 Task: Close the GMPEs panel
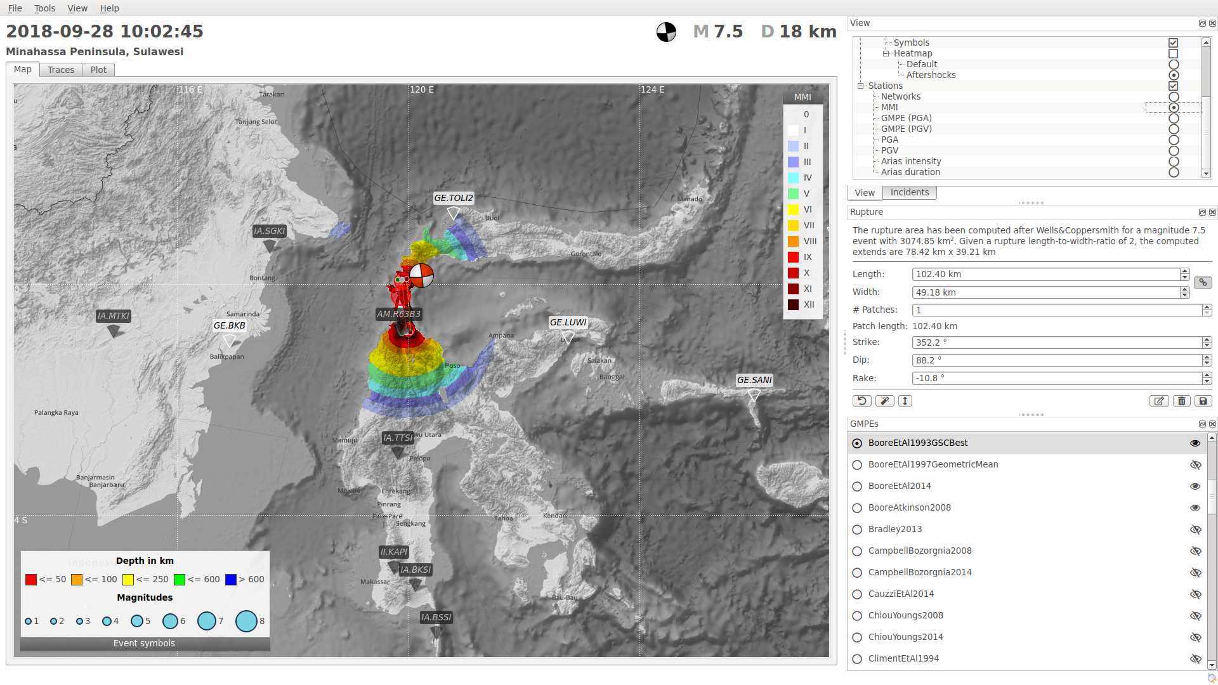1212,424
